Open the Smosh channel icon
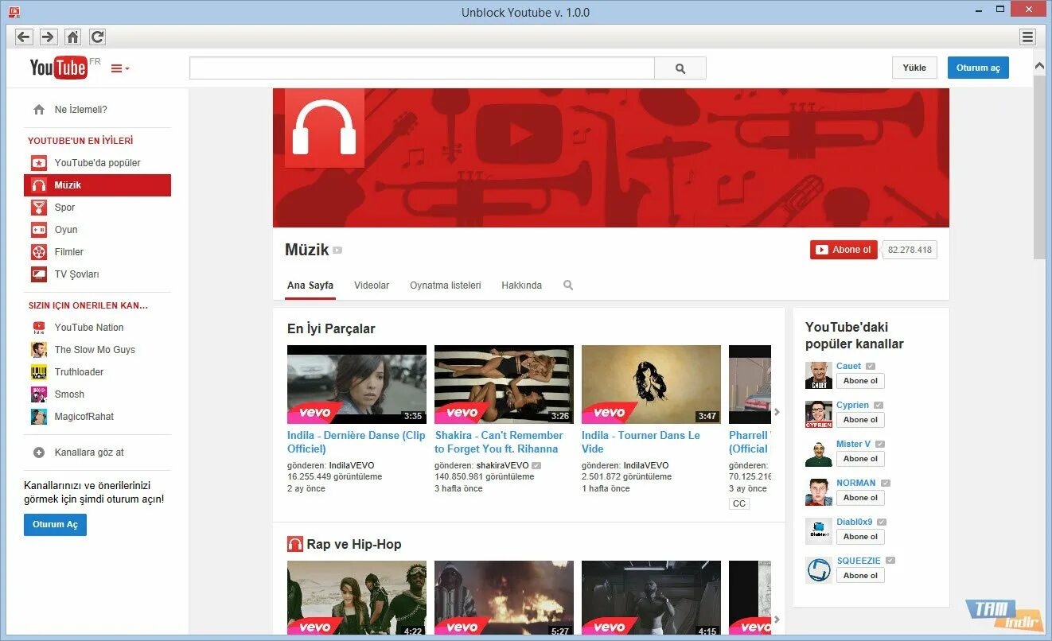 click(x=39, y=394)
